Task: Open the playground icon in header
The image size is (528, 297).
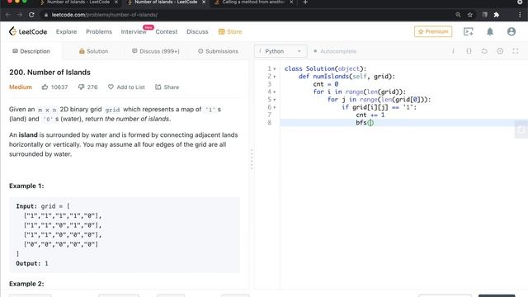Action: pyautogui.click(x=469, y=31)
